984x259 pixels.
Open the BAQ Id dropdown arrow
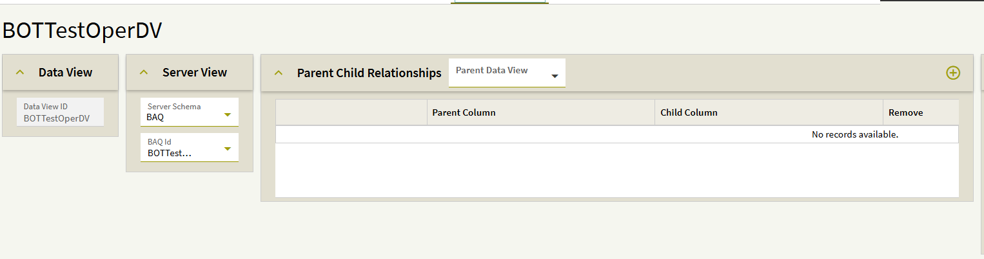point(227,150)
